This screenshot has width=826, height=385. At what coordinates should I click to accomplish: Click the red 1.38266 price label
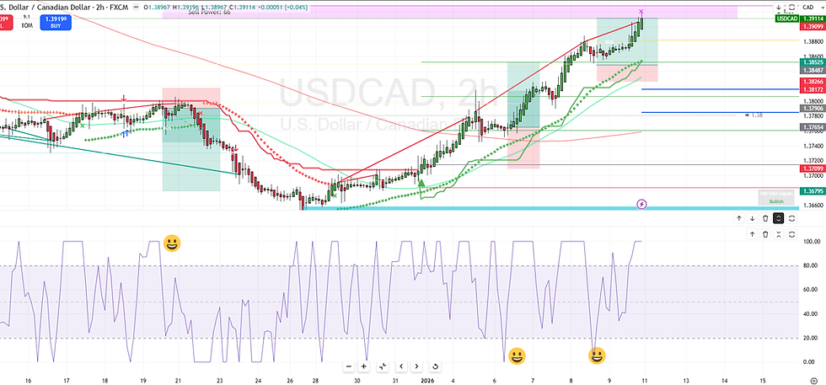tap(812, 82)
